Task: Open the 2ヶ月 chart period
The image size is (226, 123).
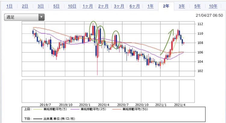Action: coord(103,6)
